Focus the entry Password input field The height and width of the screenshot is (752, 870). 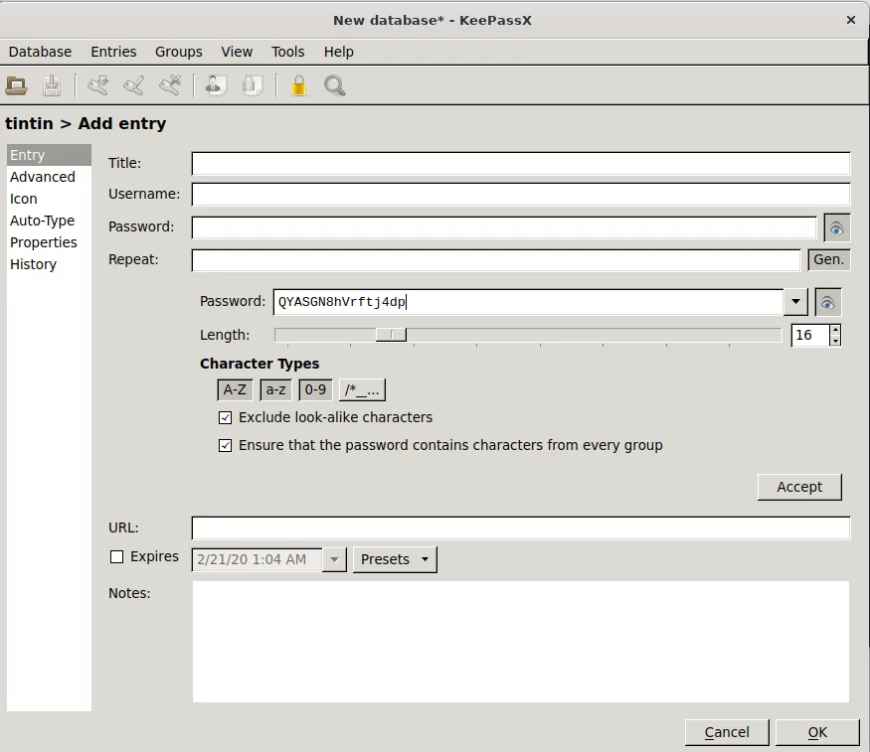point(504,227)
